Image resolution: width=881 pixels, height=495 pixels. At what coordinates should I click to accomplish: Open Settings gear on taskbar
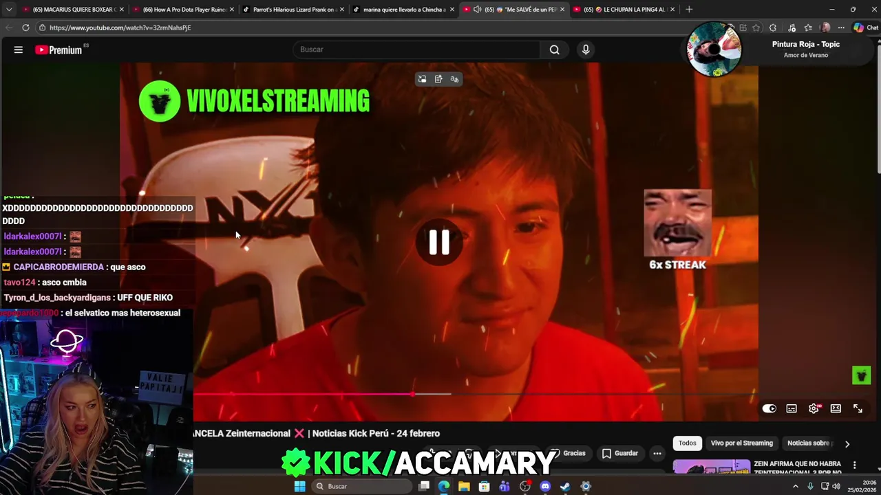586,486
